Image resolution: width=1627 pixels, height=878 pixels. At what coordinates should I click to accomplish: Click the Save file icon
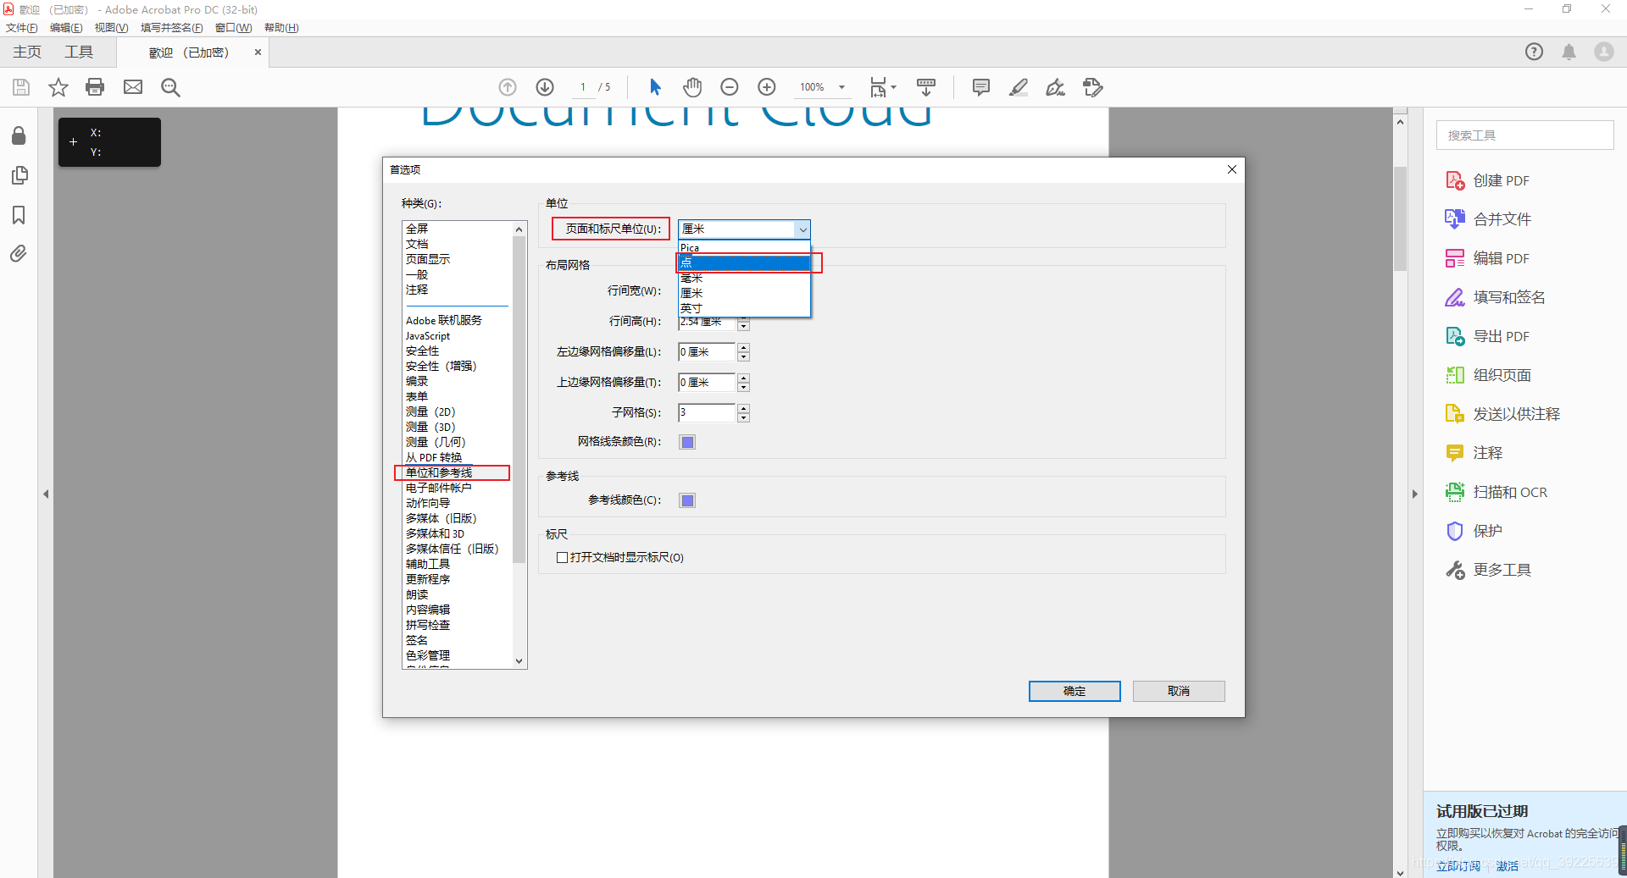pos(21,87)
